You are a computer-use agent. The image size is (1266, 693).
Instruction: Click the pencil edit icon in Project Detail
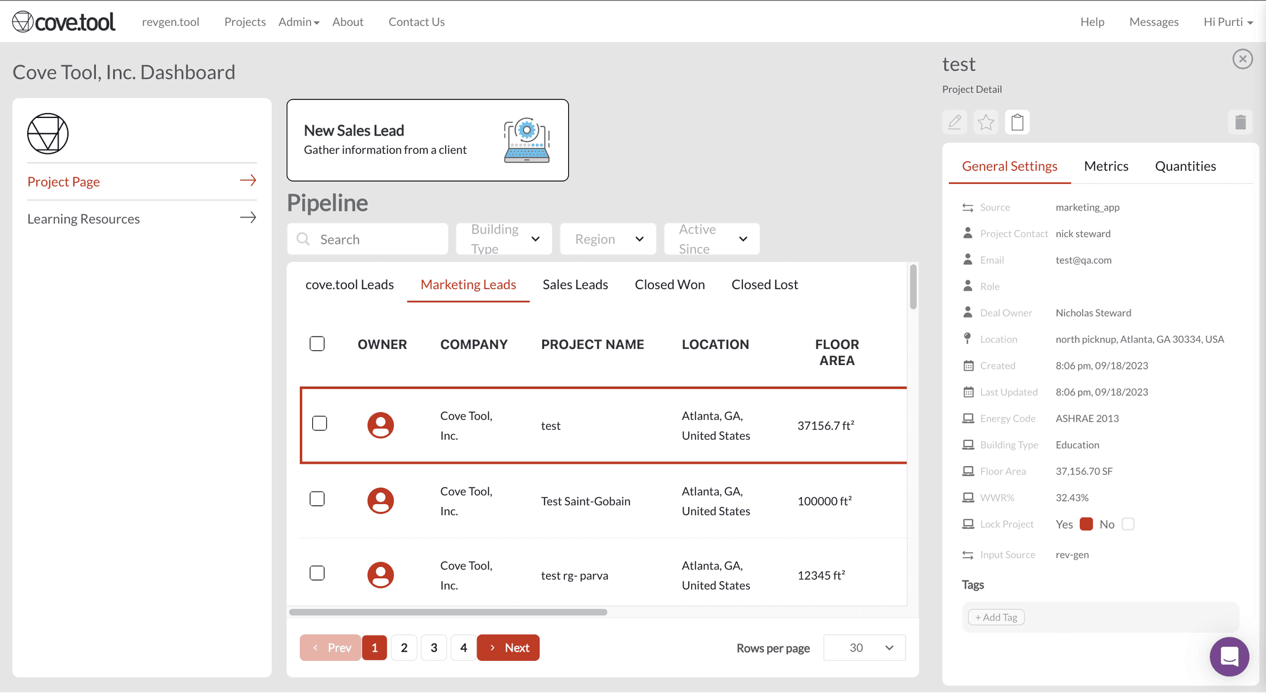click(x=954, y=122)
